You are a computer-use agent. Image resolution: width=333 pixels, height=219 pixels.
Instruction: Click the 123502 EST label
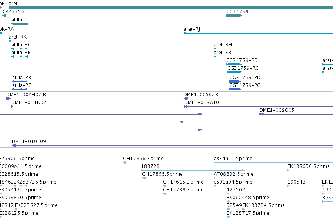236,190
